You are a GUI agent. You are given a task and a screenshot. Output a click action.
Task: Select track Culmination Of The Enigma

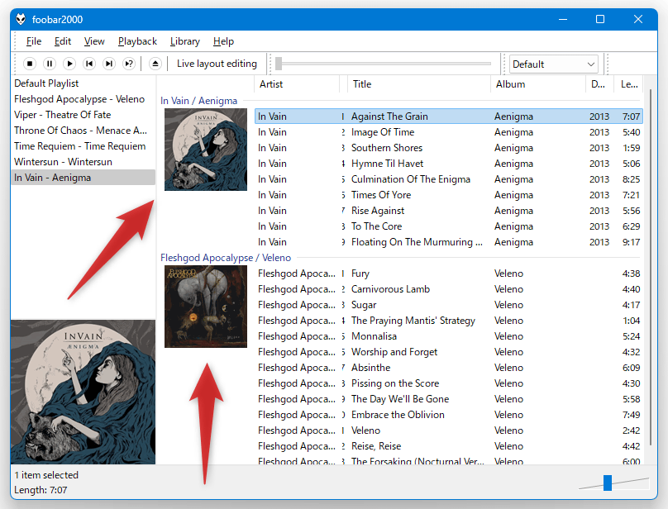pyautogui.click(x=449, y=179)
